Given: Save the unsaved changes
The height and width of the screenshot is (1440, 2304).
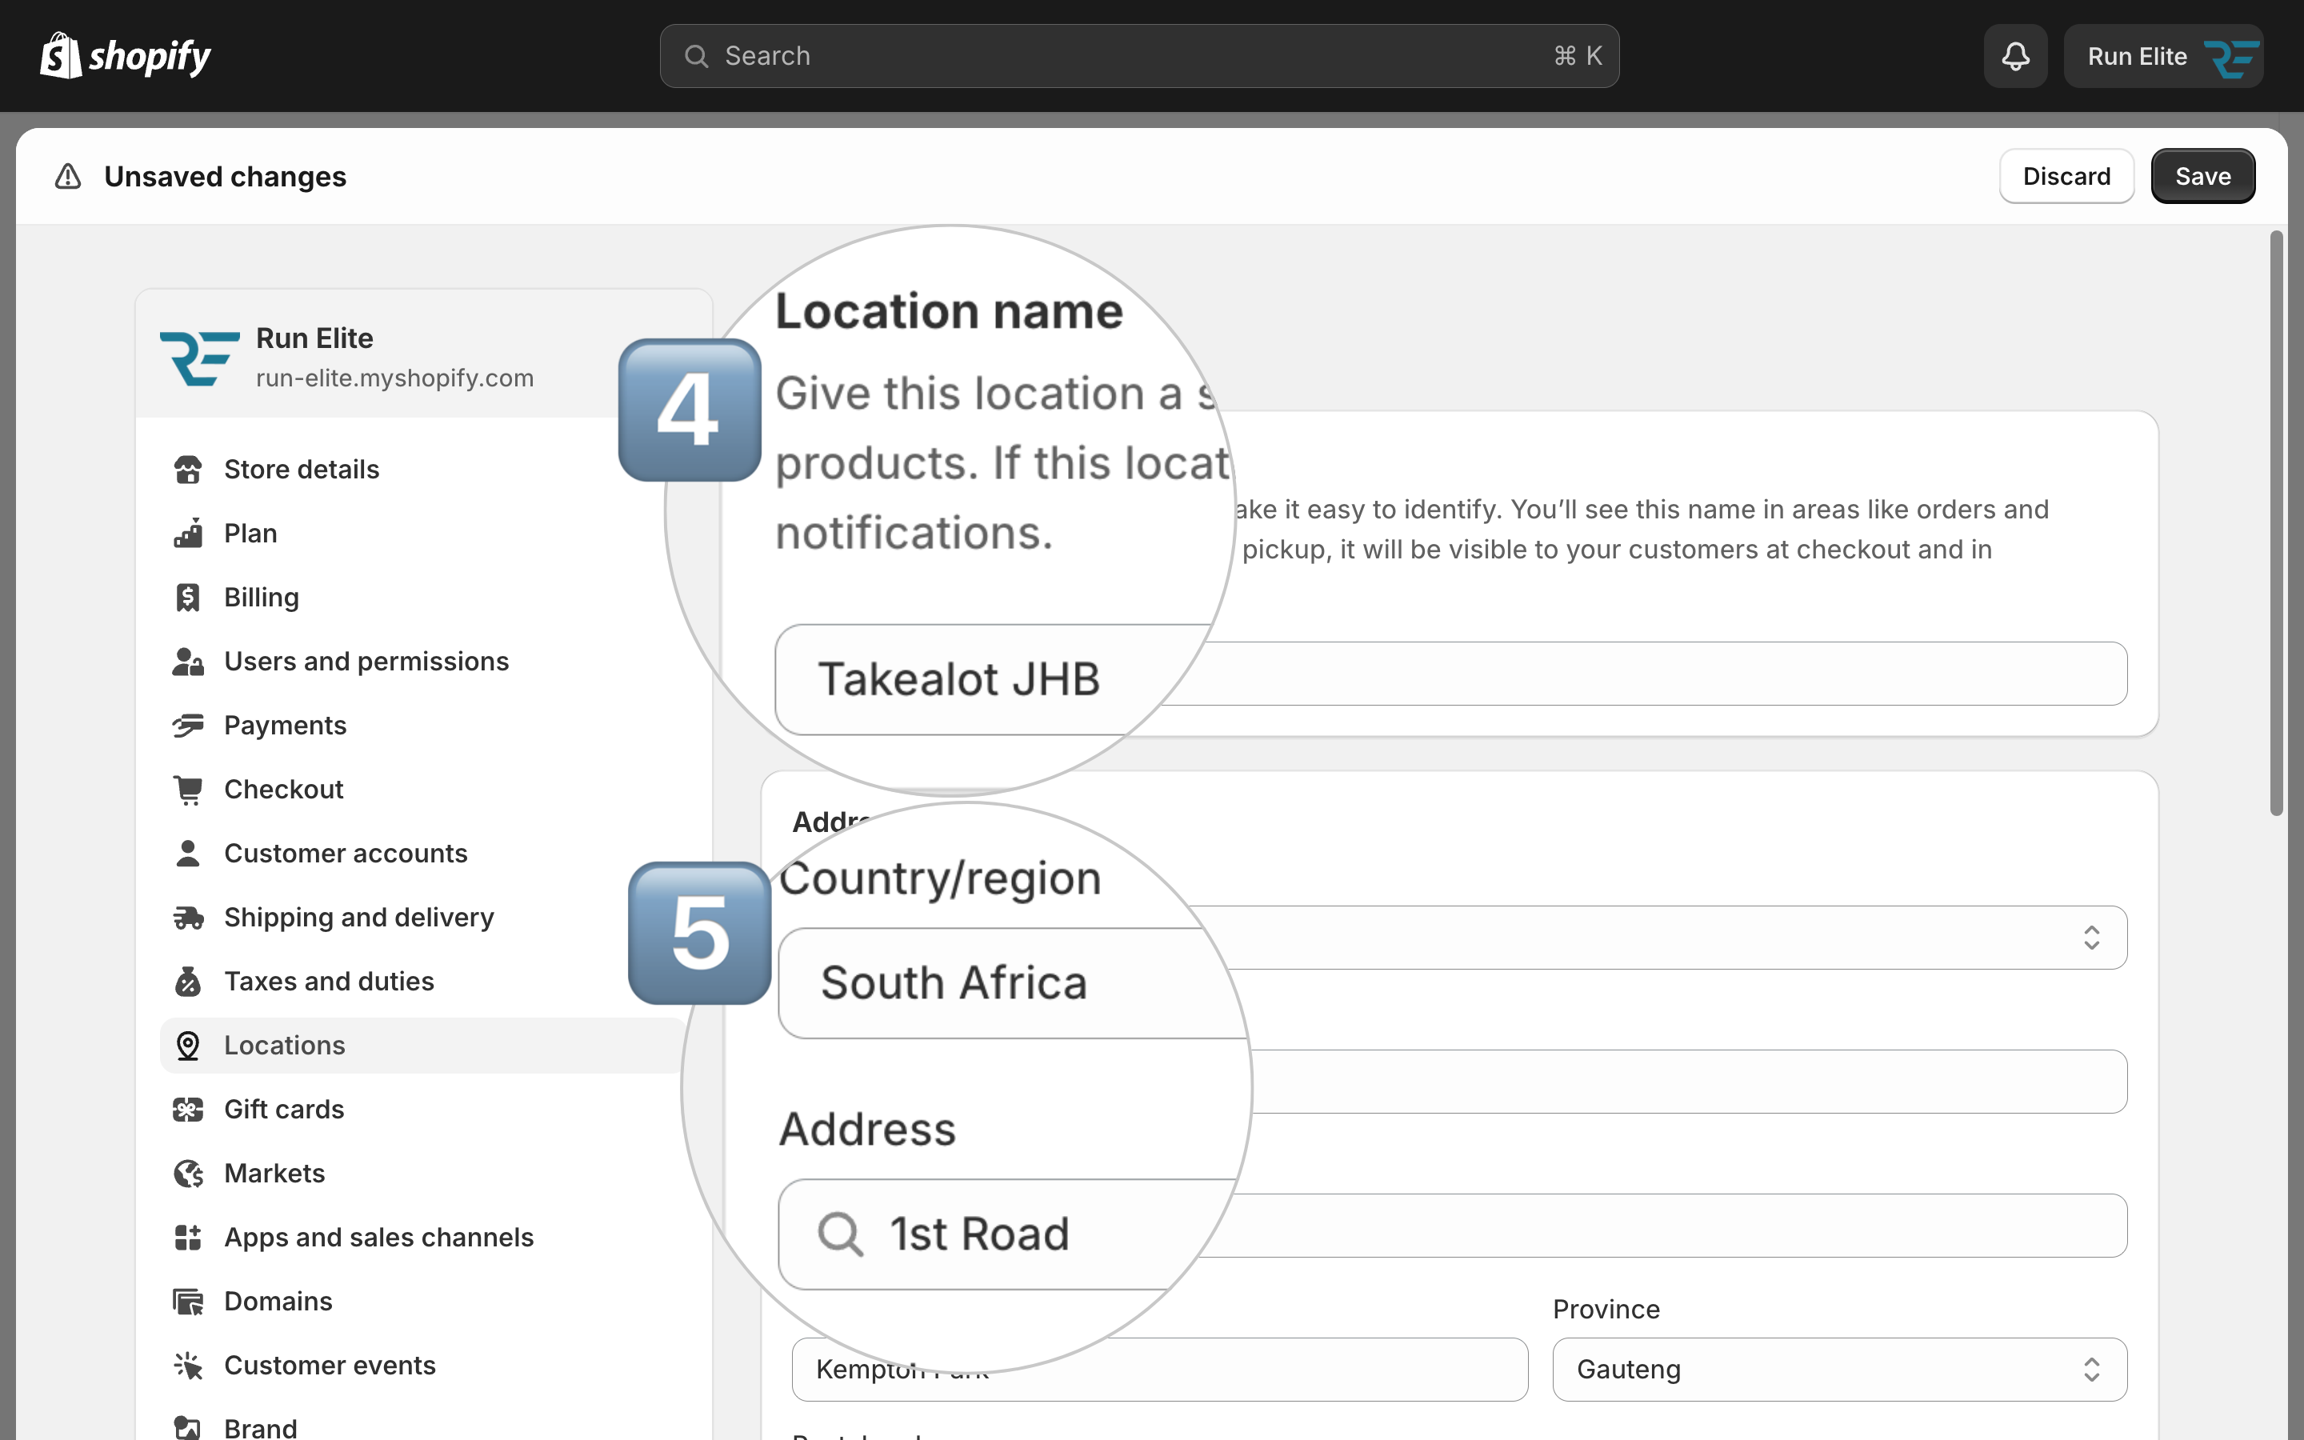Looking at the screenshot, I should click(x=2202, y=176).
